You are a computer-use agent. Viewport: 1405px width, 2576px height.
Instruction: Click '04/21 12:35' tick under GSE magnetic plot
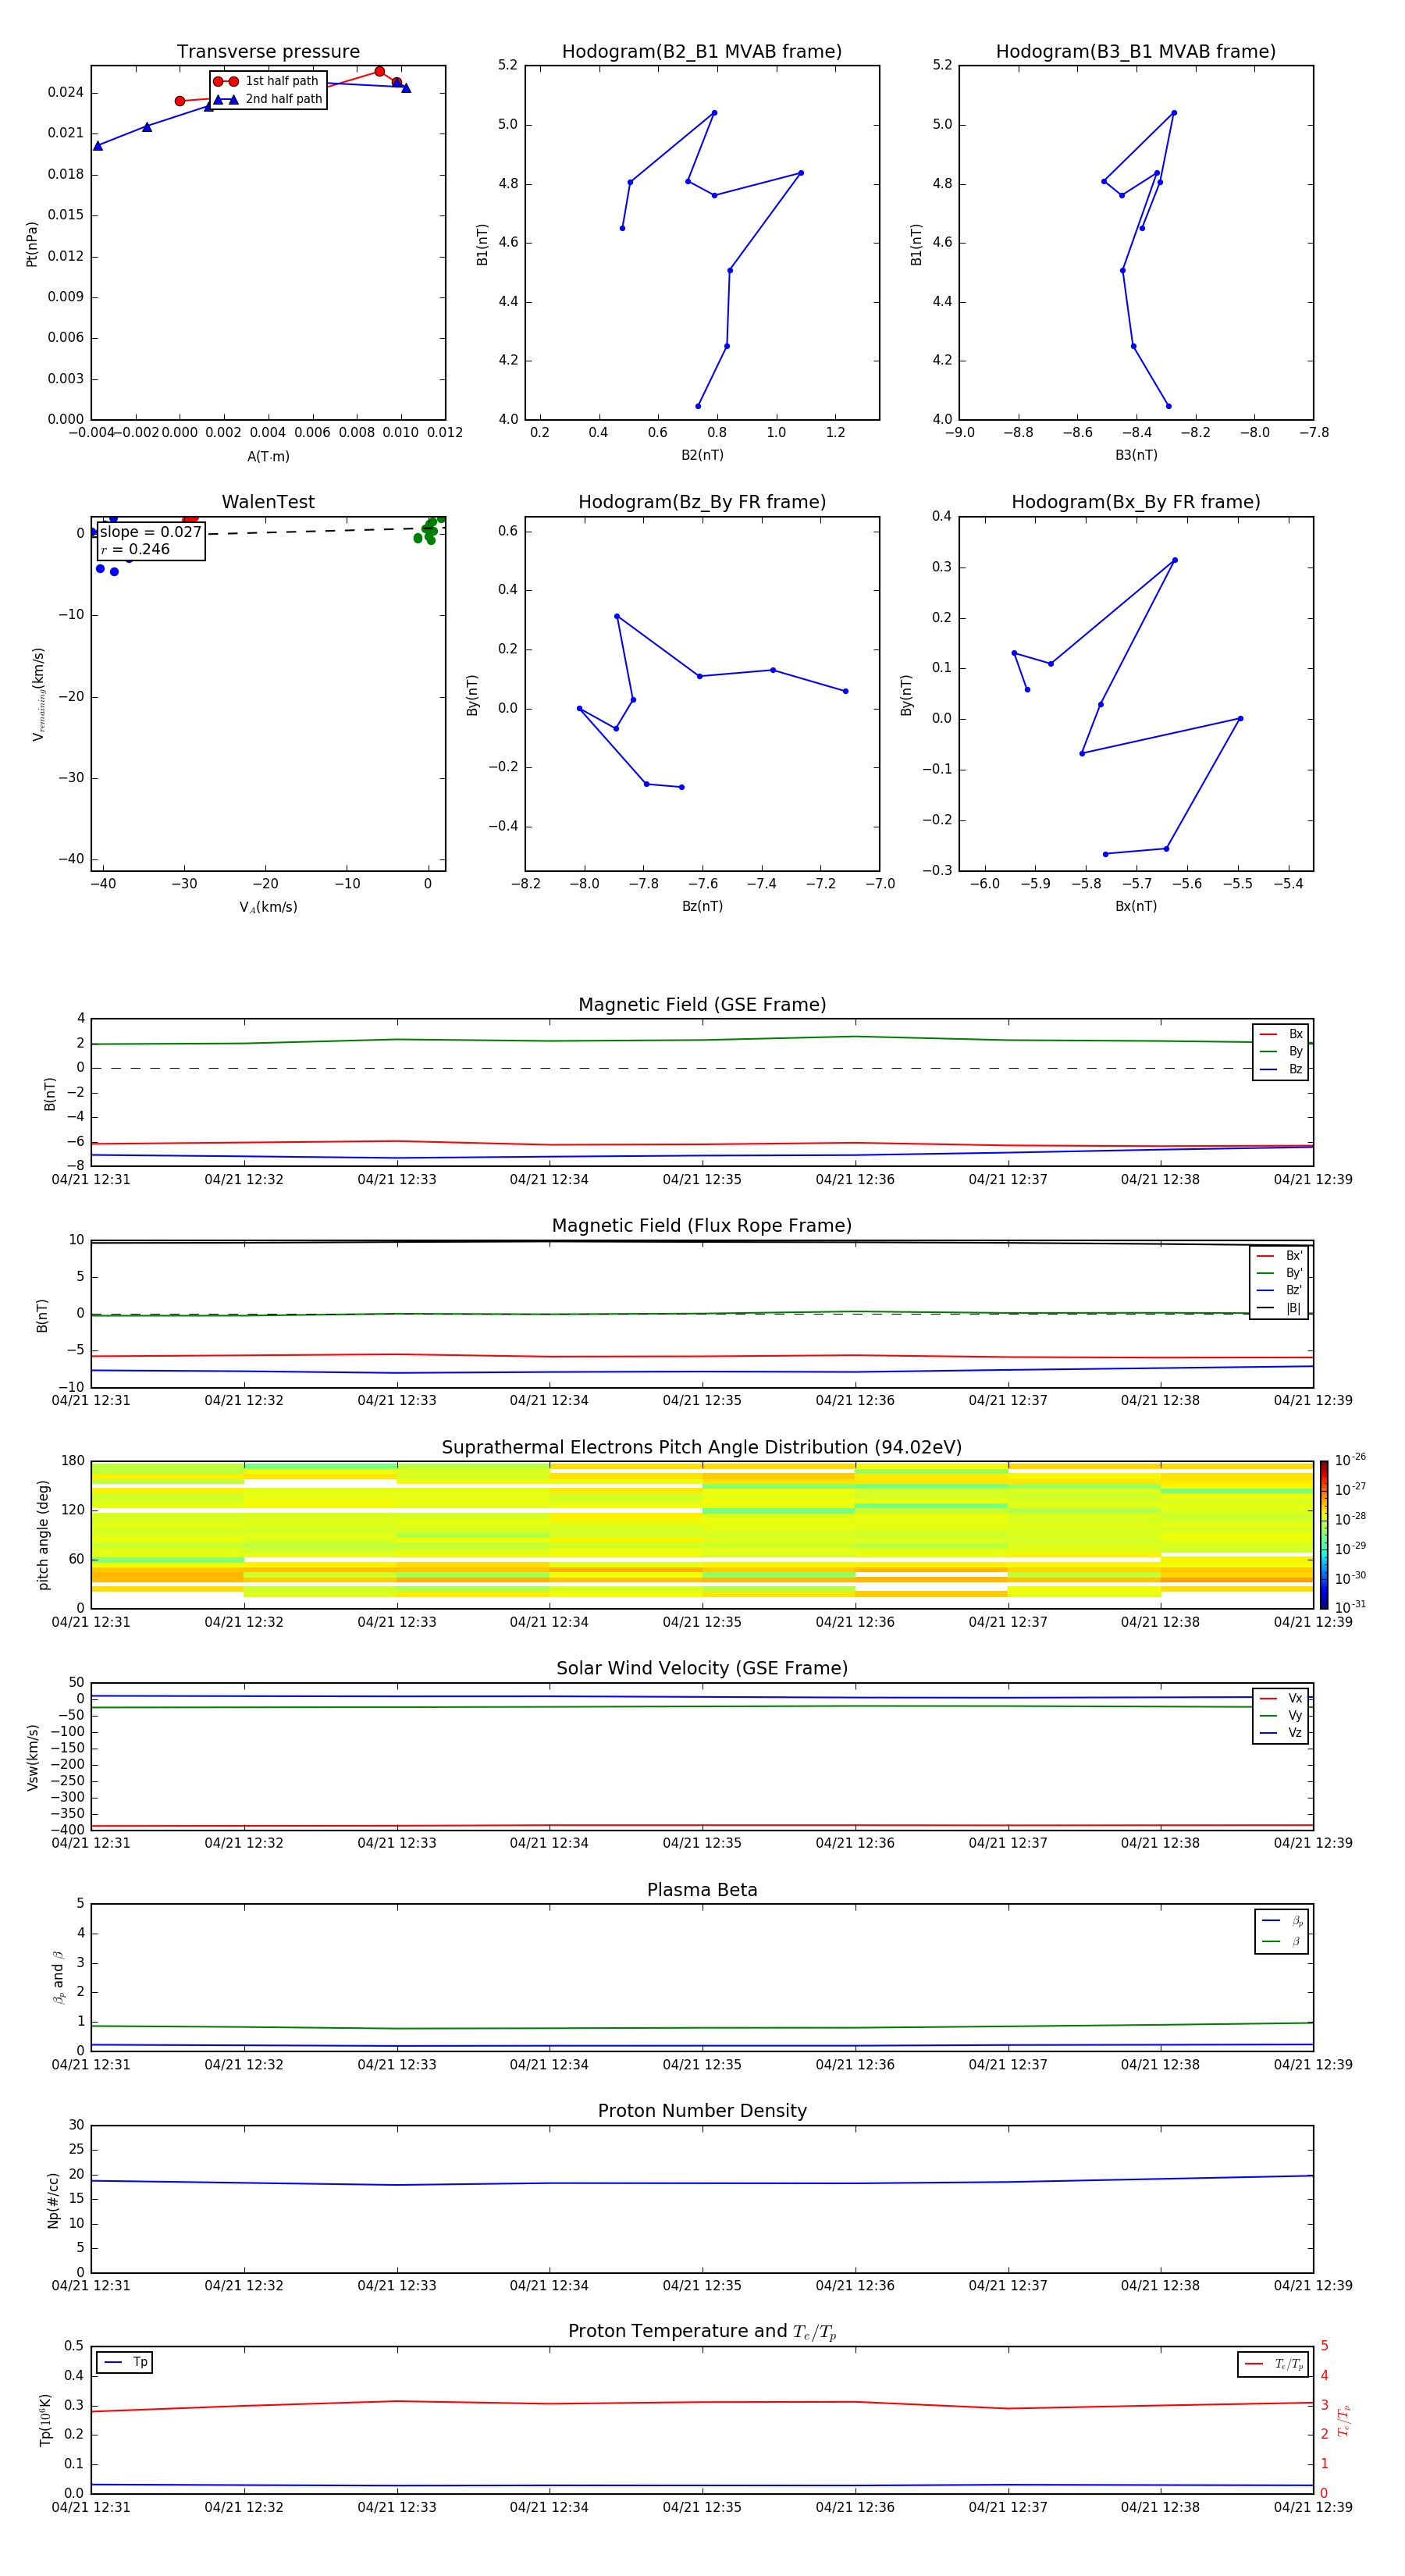(702, 1180)
